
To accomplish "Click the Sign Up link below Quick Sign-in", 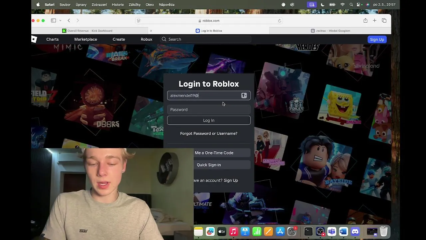I will (x=231, y=180).
